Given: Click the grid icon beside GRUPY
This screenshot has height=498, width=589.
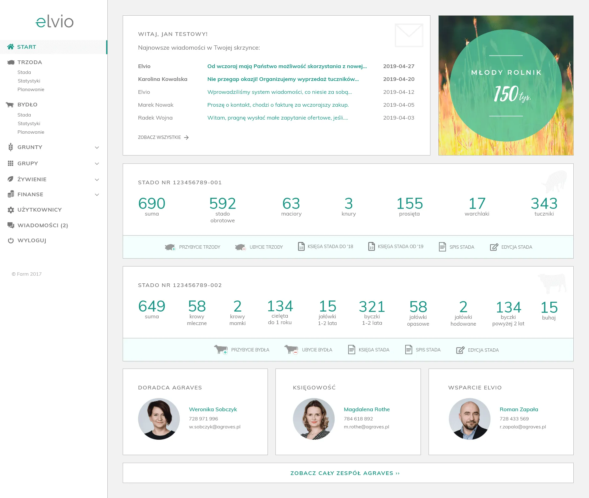Looking at the screenshot, I should 11,163.
